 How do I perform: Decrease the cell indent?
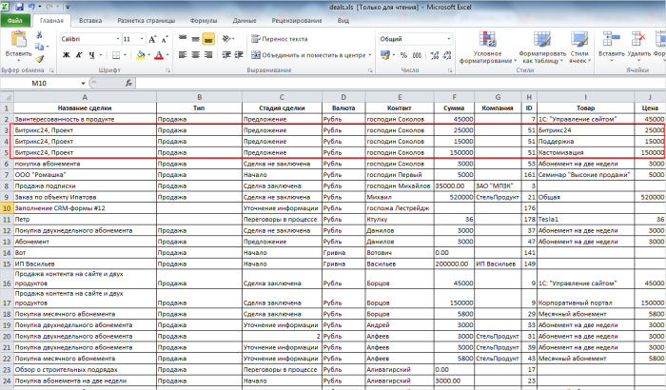point(226,55)
